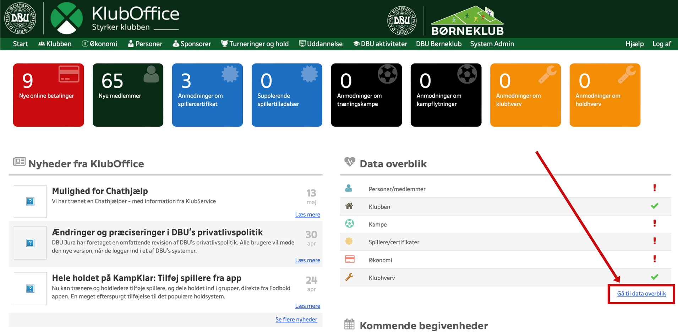Click credit card icon on payments tile
The image size is (678, 333).
[x=69, y=74]
